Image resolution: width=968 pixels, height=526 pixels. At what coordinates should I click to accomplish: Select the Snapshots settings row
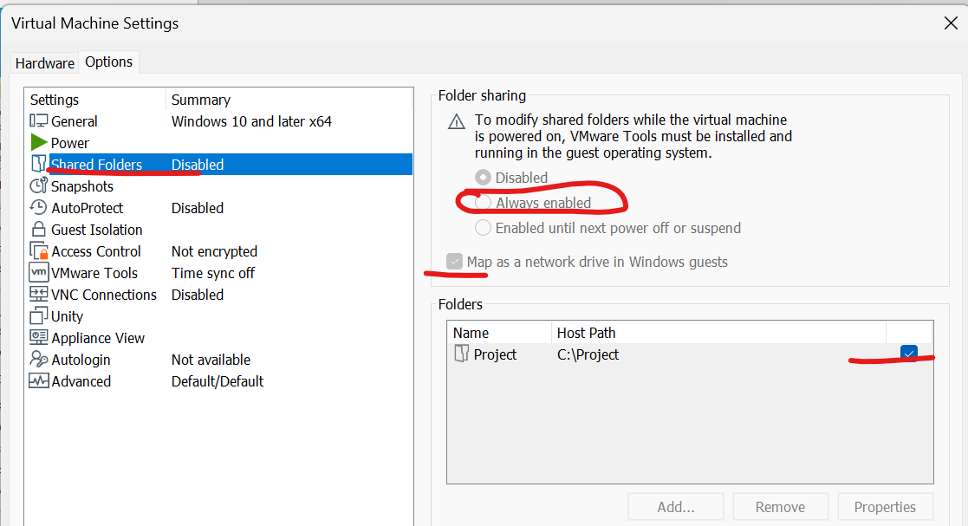[x=218, y=185]
